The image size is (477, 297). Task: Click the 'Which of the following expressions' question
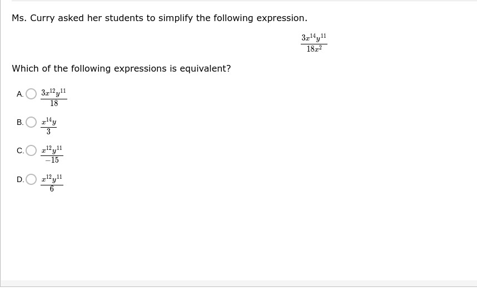pyautogui.click(x=121, y=68)
